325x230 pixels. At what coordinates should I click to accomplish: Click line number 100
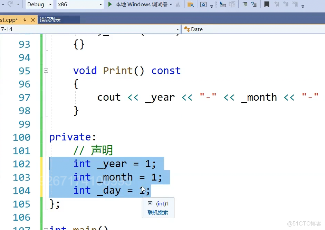[21, 137]
